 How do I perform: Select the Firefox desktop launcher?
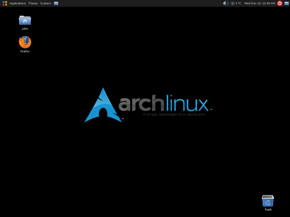25,42
